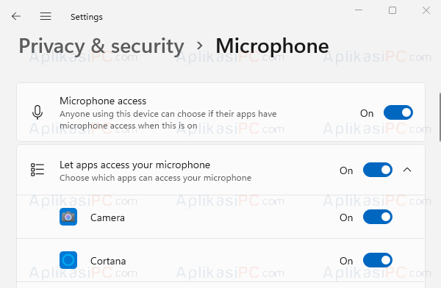Disable Let apps access your microphone

pos(378,170)
